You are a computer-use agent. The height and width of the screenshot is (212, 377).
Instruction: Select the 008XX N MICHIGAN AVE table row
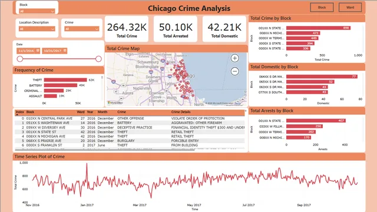pyautogui.click(x=130, y=136)
